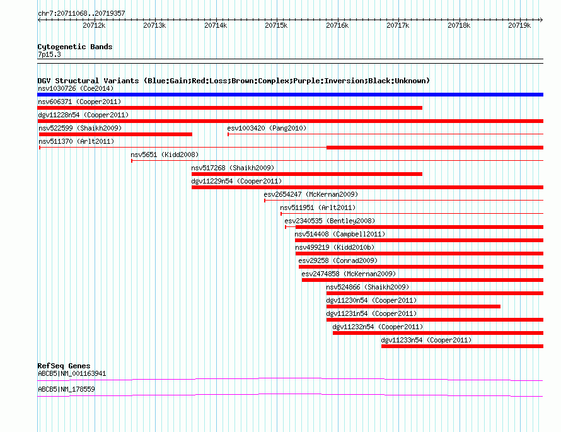Click the red nsv606371 loss bar
Image resolution: width=561 pixels, height=432 pixels.
point(229,108)
